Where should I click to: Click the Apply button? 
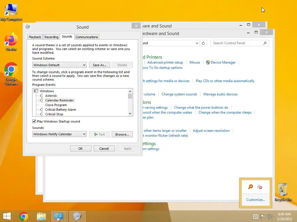[x=128, y=148]
